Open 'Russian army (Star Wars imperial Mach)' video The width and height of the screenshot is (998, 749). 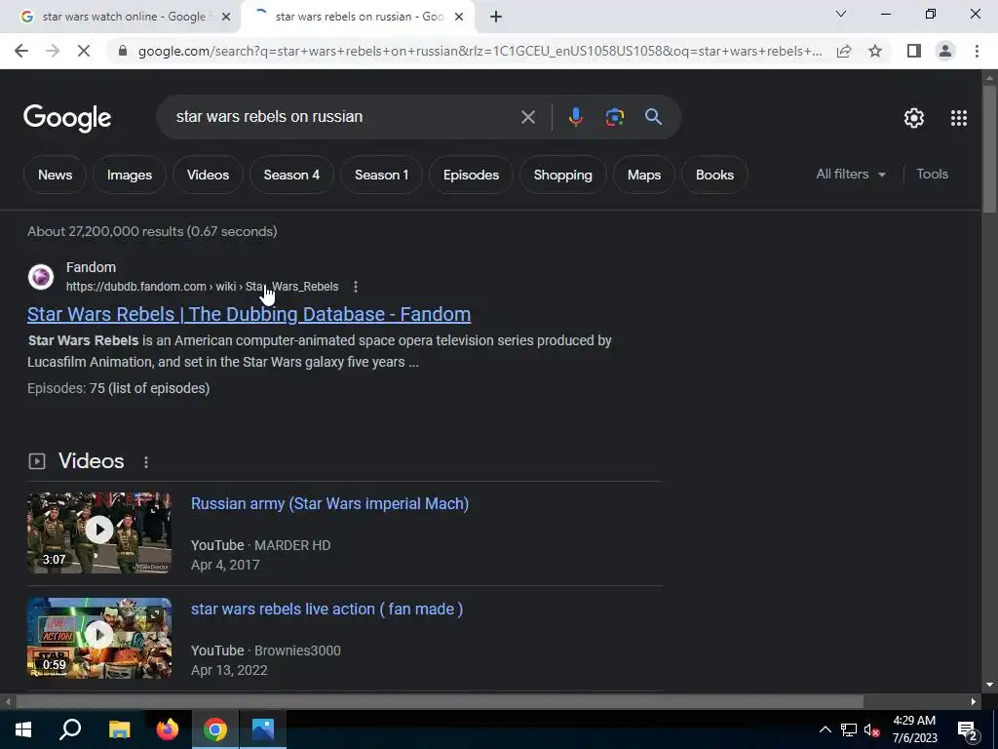[x=329, y=504]
